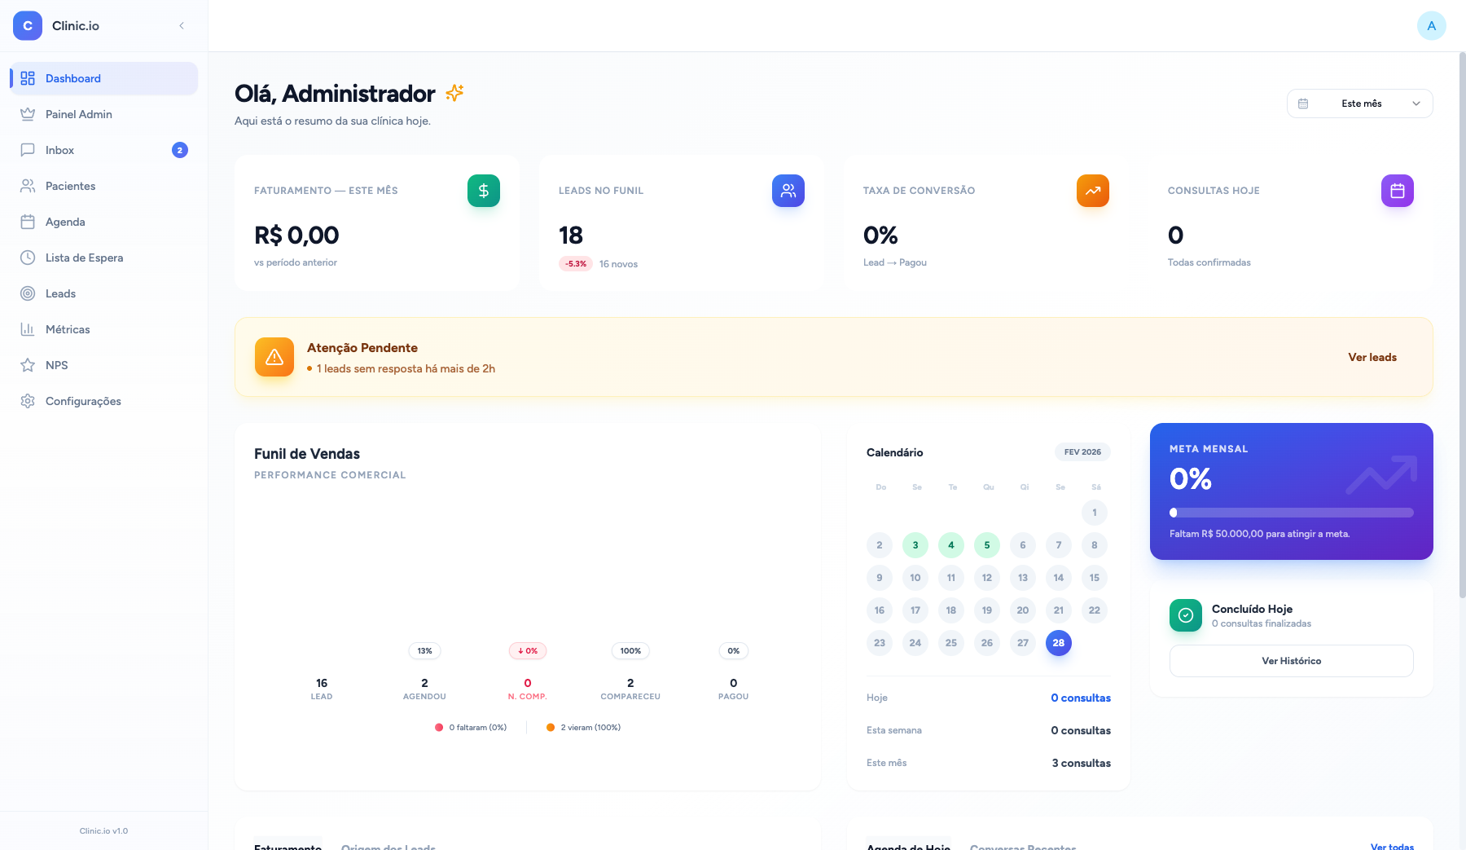
Task: Click the Faturamento dollar sign icon
Action: pyautogui.click(x=484, y=191)
